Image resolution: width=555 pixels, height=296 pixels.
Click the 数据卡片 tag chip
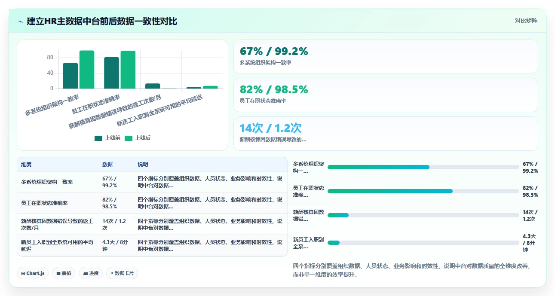(x=122, y=273)
